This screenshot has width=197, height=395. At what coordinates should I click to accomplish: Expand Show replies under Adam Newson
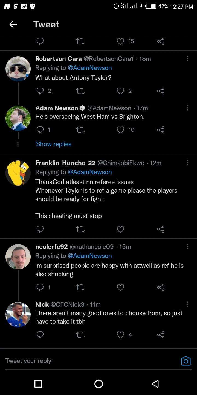[x=54, y=144]
